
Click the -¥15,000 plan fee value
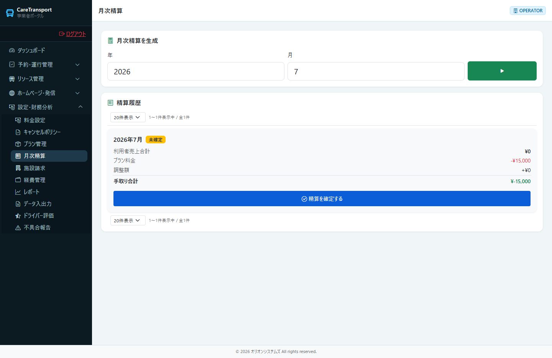[521, 161]
